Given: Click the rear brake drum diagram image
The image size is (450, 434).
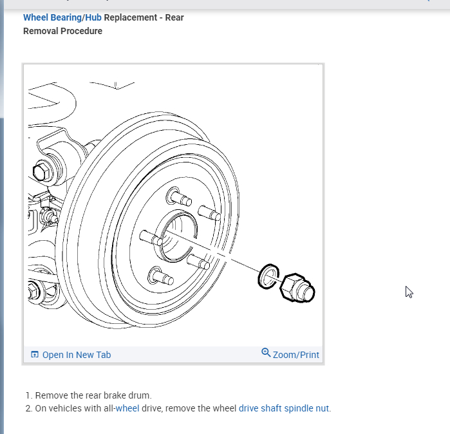Looking at the screenshot, I should pos(173,205).
